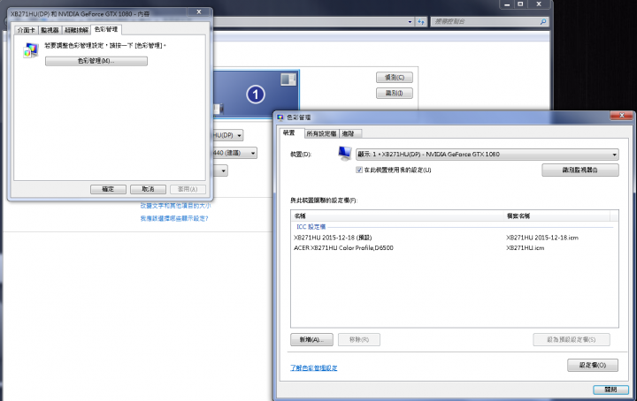Click the small display icon on monitor 1 preview

coord(288,79)
